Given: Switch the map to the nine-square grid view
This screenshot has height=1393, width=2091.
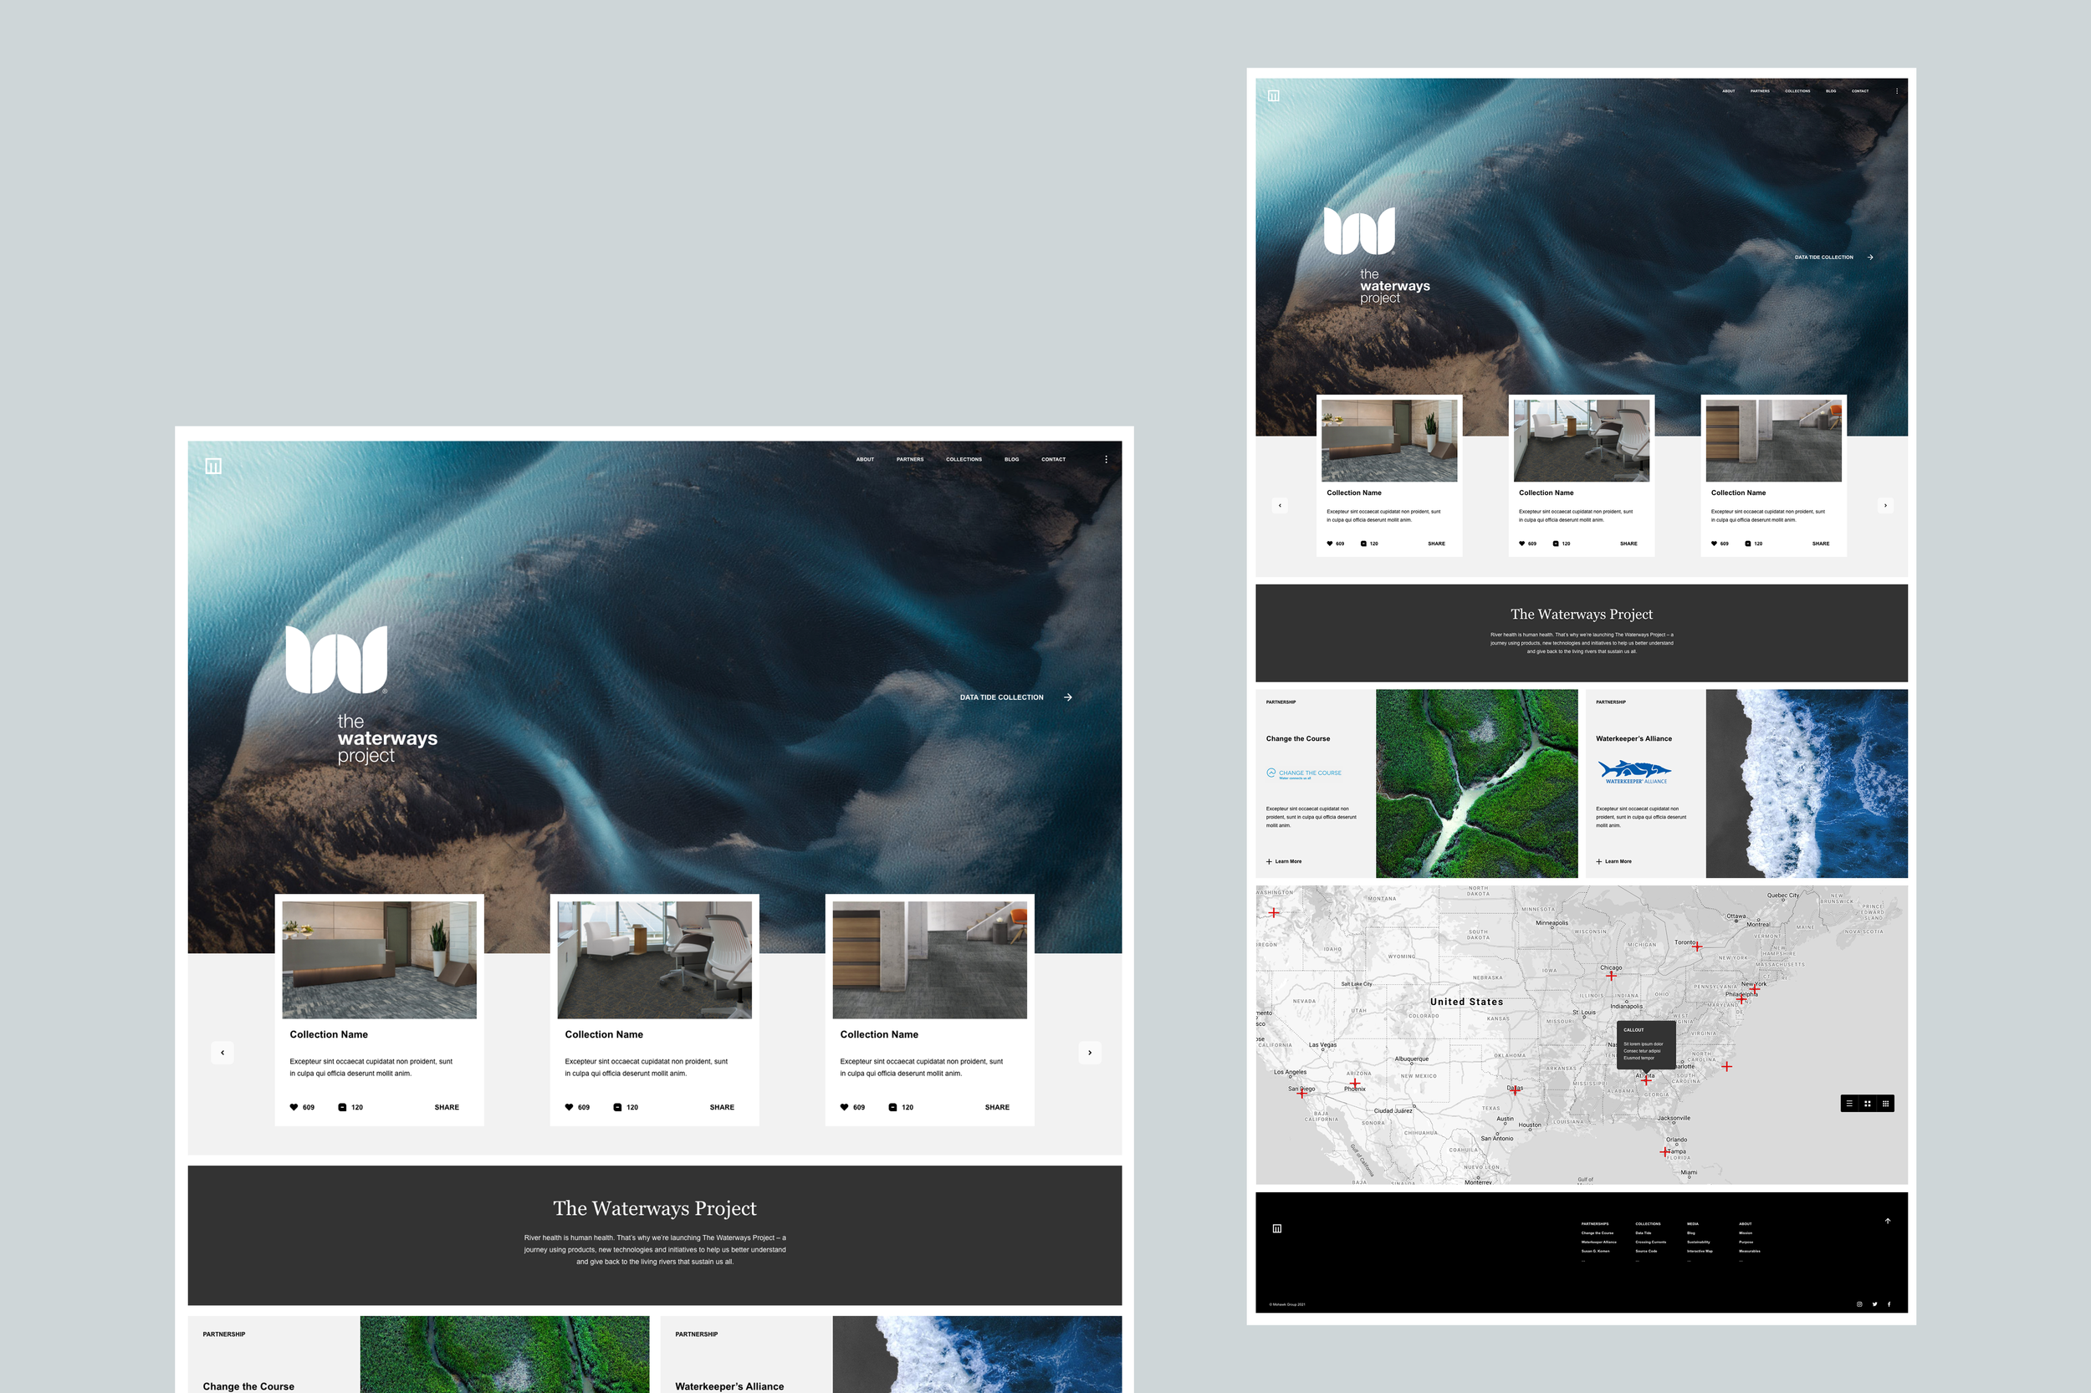Looking at the screenshot, I should coord(1886,1104).
